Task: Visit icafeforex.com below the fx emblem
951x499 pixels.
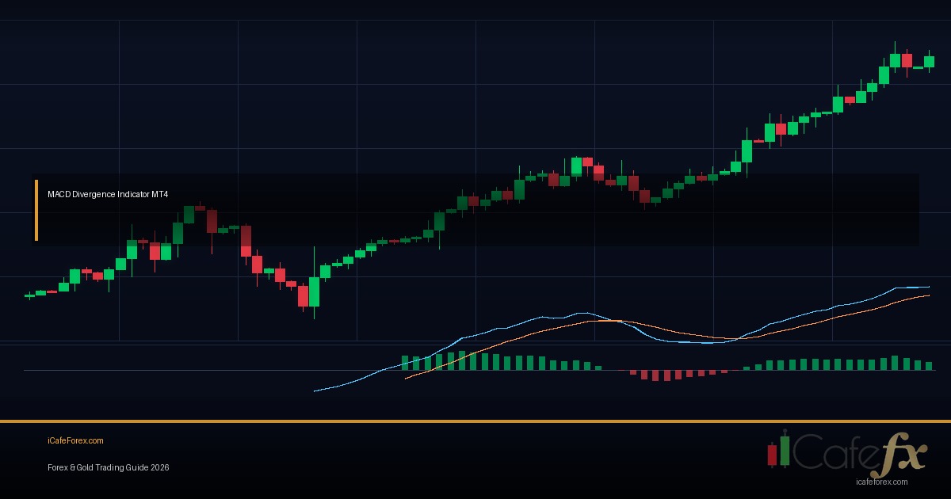Action: click(882, 480)
